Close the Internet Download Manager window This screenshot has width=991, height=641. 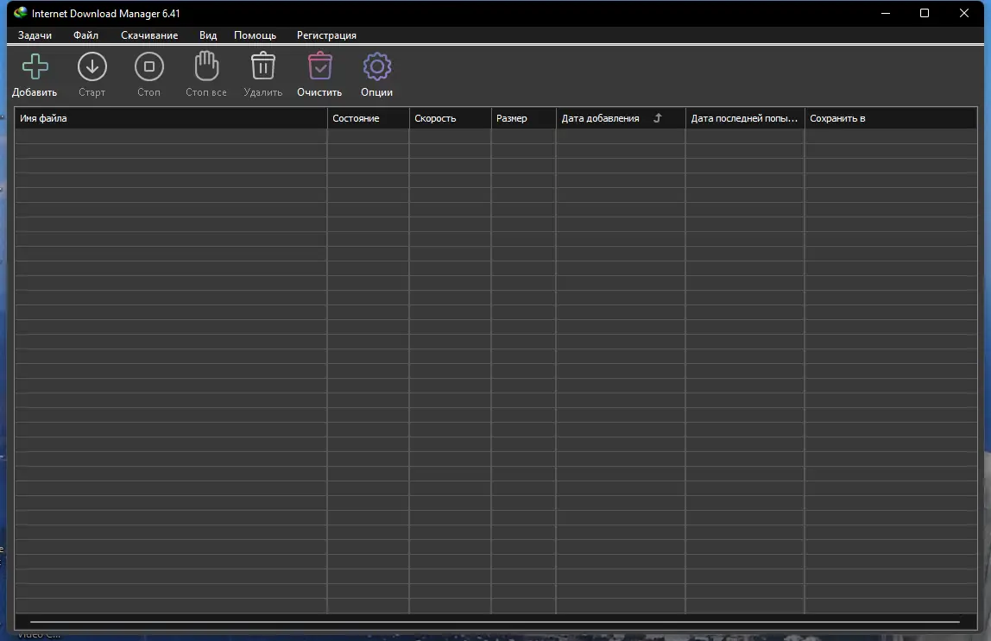click(964, 13)
